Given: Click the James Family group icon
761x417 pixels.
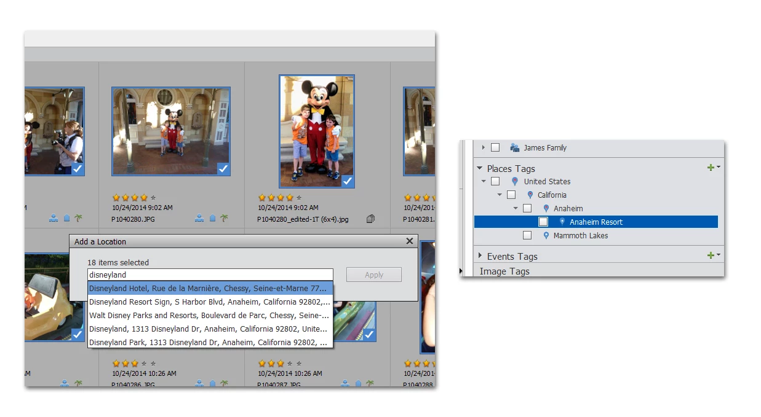Looking at the screenshot, I should pos(515,147).
